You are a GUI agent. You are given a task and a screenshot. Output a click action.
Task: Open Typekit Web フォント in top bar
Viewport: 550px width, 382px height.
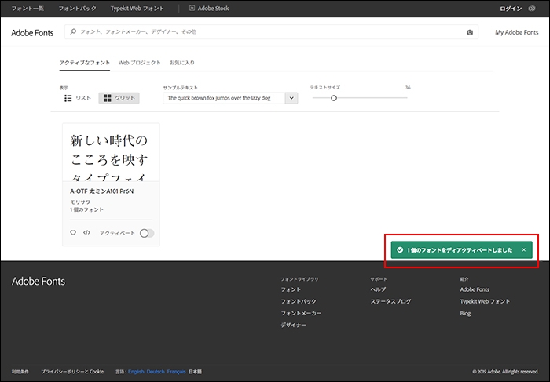pos(137,9)
